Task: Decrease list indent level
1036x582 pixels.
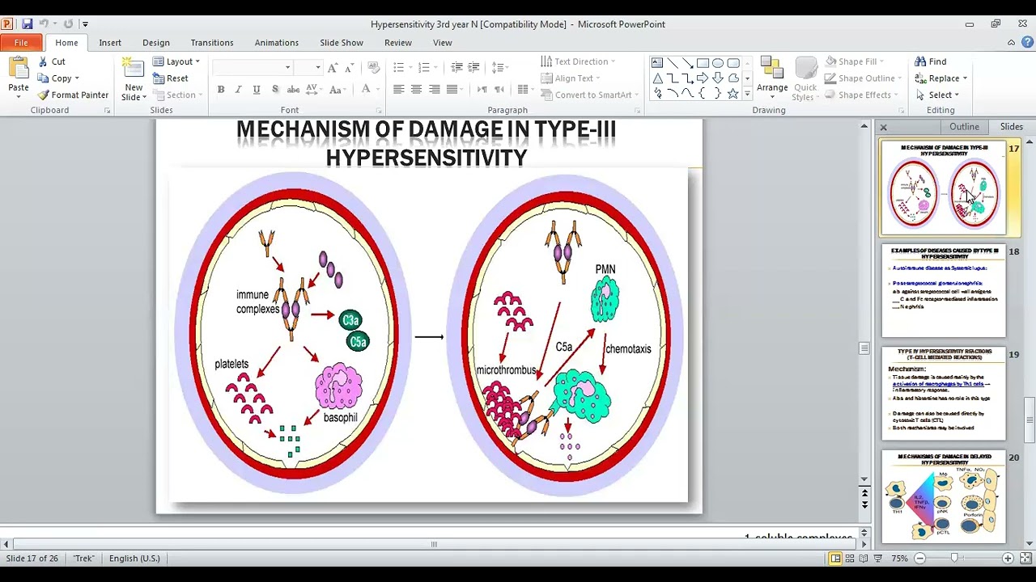Action: (x=456, y=68)
